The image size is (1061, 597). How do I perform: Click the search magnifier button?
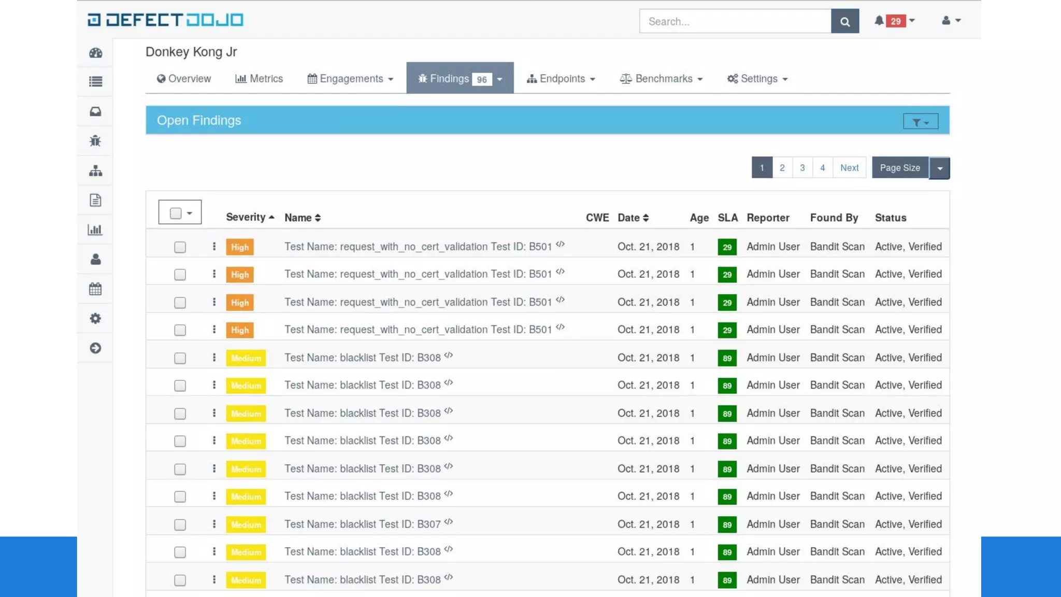coord(845,21)
